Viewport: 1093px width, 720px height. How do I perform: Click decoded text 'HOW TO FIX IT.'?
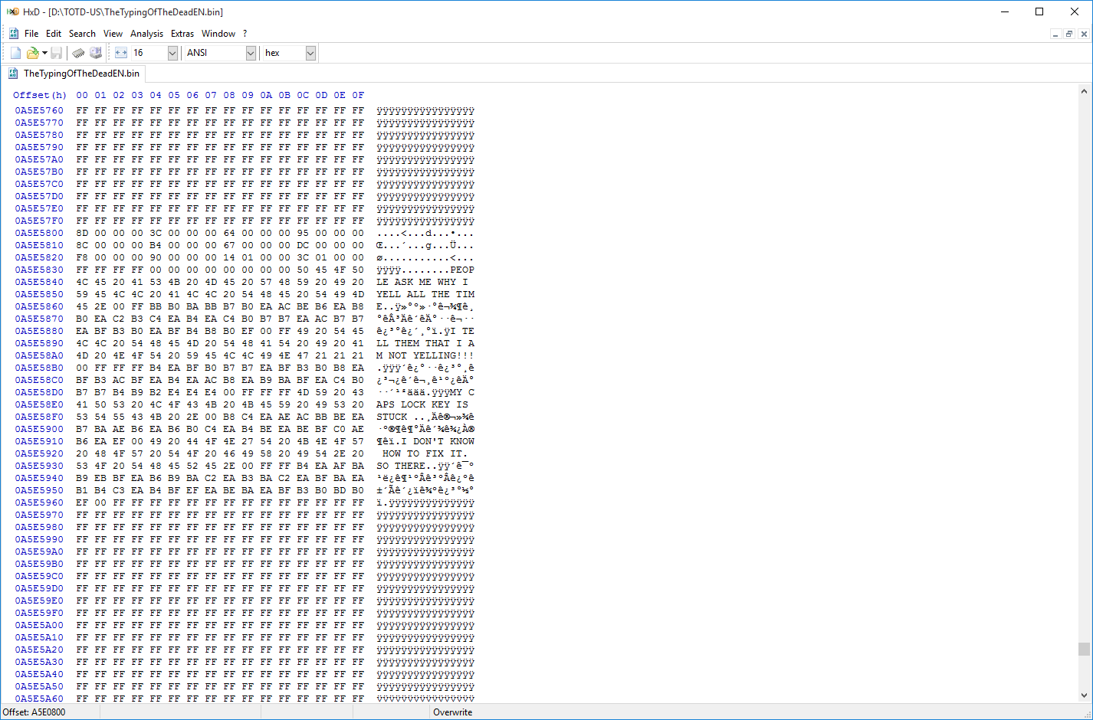pyautogui.click(x=425, y=453)
